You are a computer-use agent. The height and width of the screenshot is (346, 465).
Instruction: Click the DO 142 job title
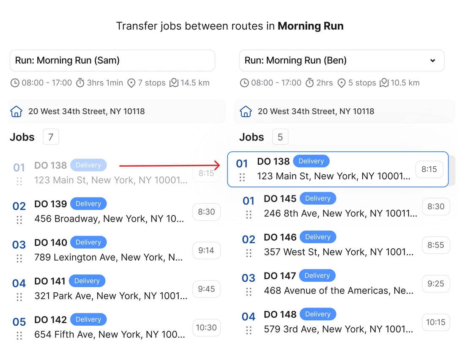point(51,320)
